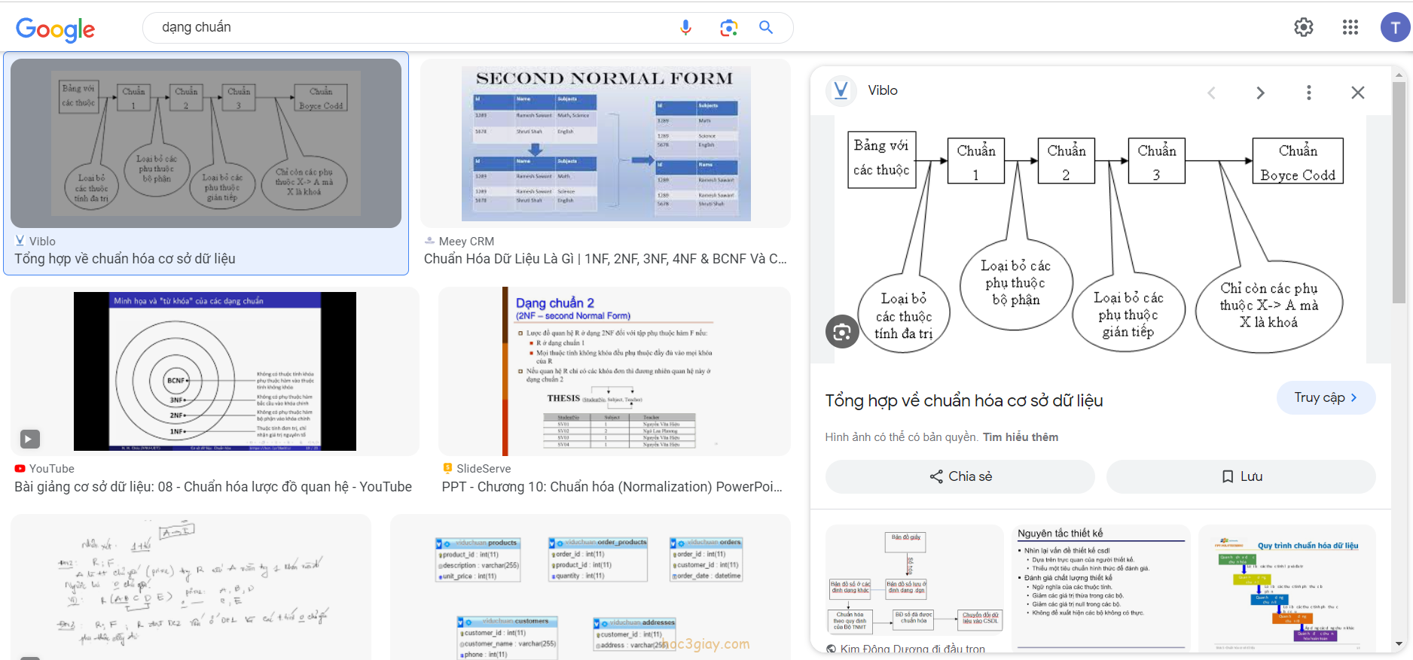Image resolution: width=1413 pixels, height=660 pixels.
Task: Close the image preview panel
Action: pos(1357,93)
